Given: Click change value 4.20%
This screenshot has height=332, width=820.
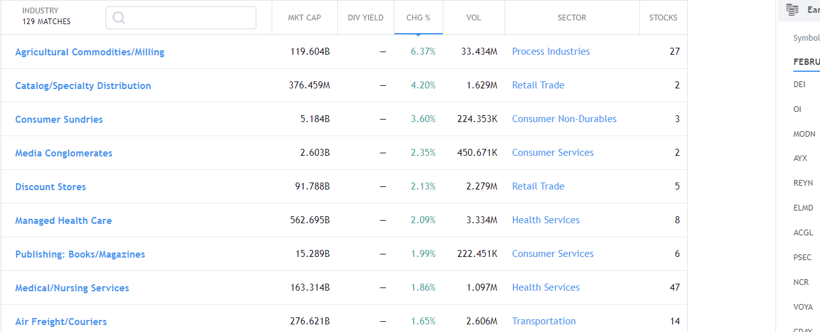Looking at the screenshot, I should tap(423, 85).
